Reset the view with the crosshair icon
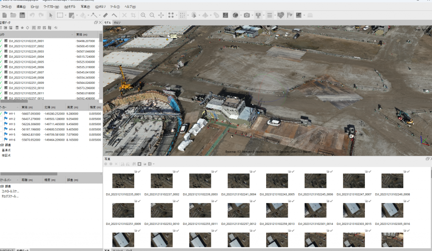 [161, 16]
